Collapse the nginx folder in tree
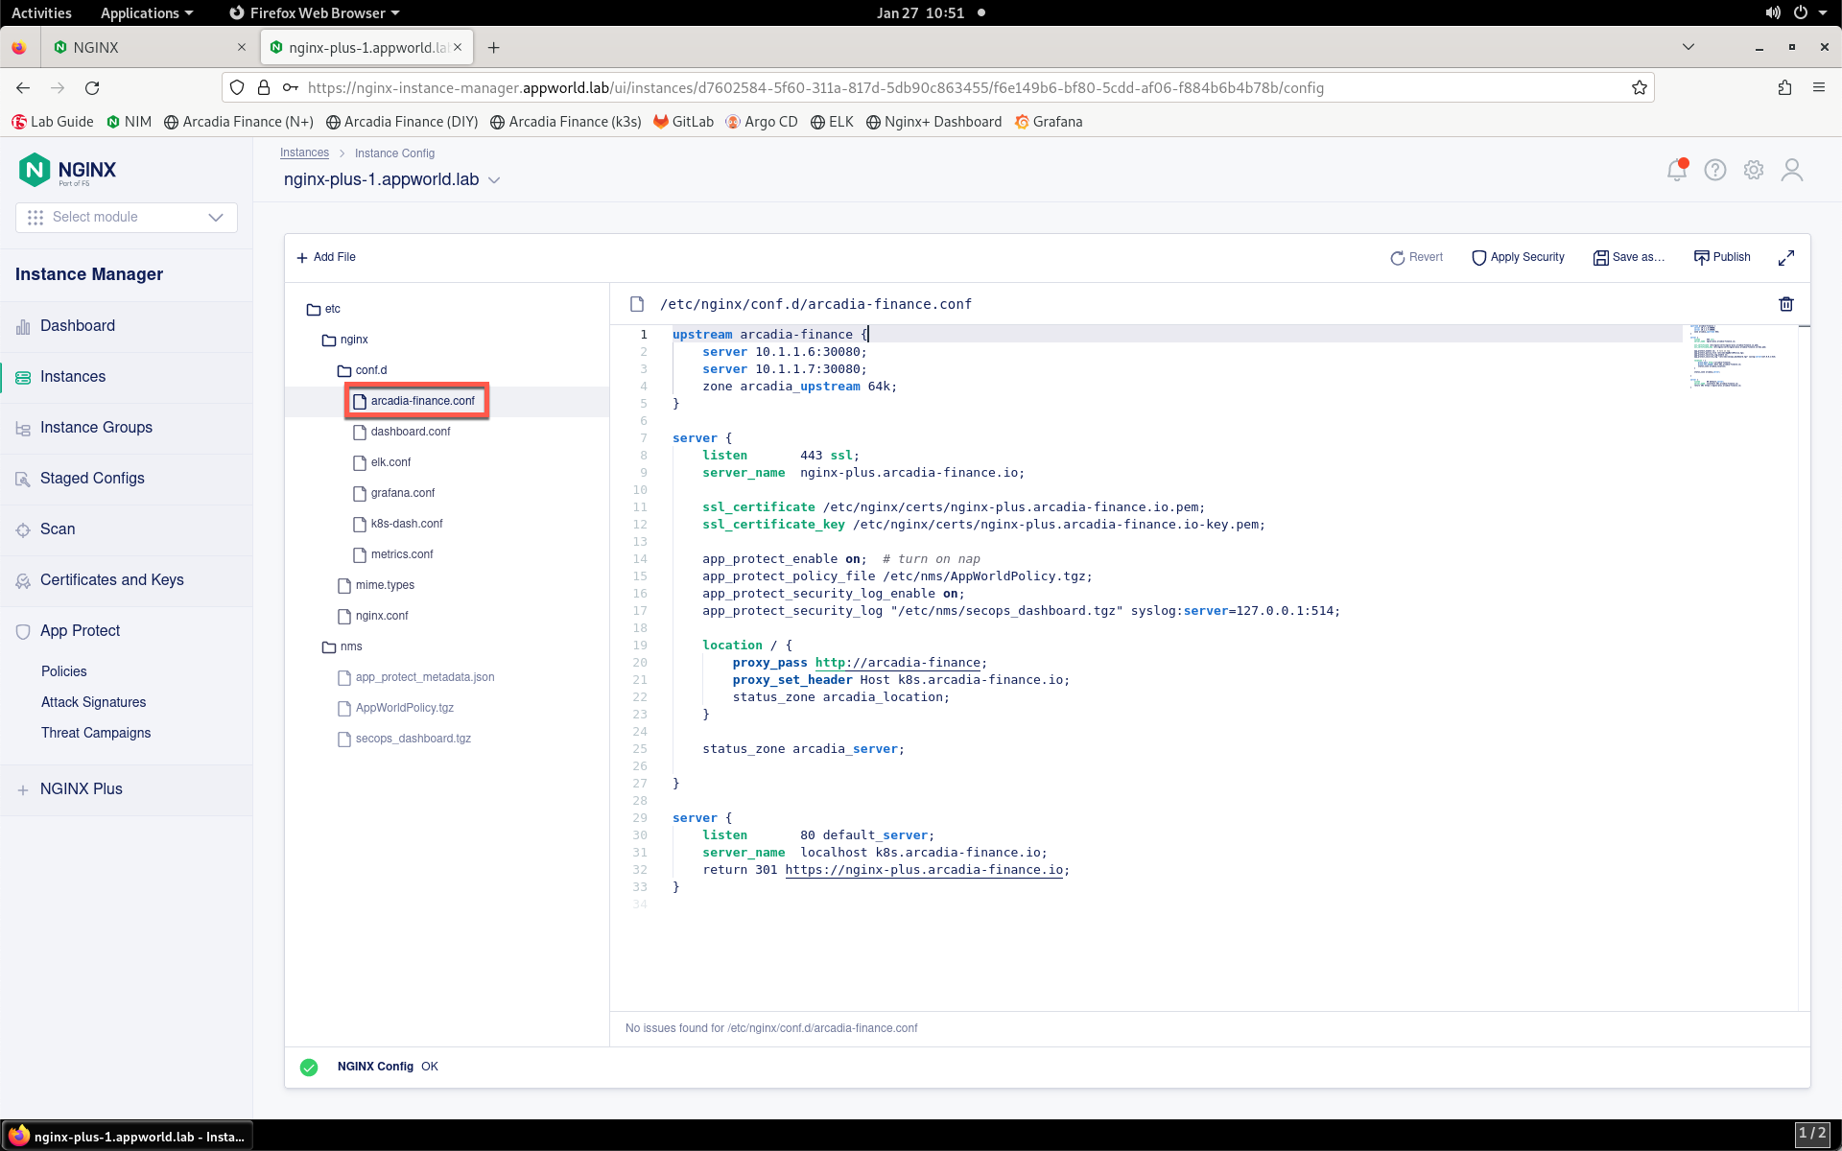Image resolution: width=1842 pixels, height=1151 pixels. coord(345,340)
